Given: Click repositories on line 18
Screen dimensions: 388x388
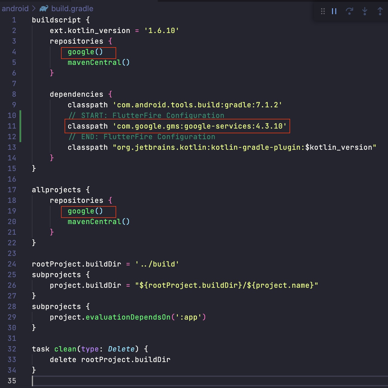Looking at the screenshot, I should click(77, 200).
